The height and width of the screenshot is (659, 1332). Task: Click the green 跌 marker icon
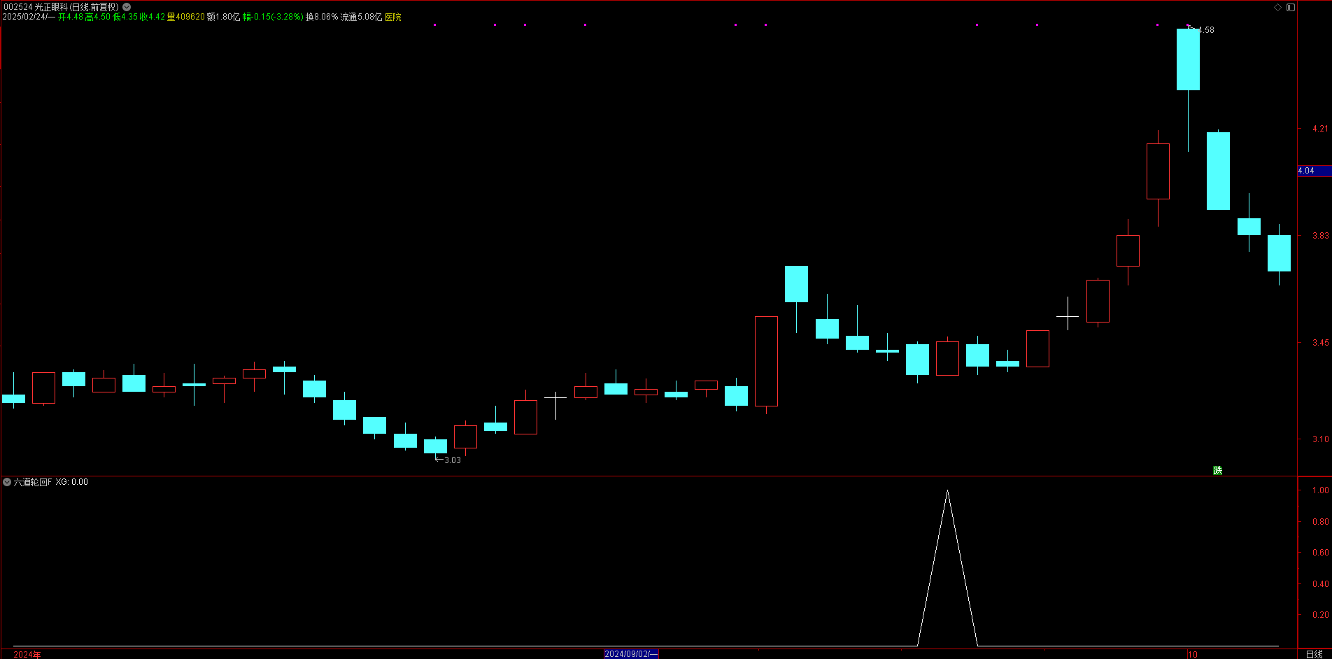1217,470
